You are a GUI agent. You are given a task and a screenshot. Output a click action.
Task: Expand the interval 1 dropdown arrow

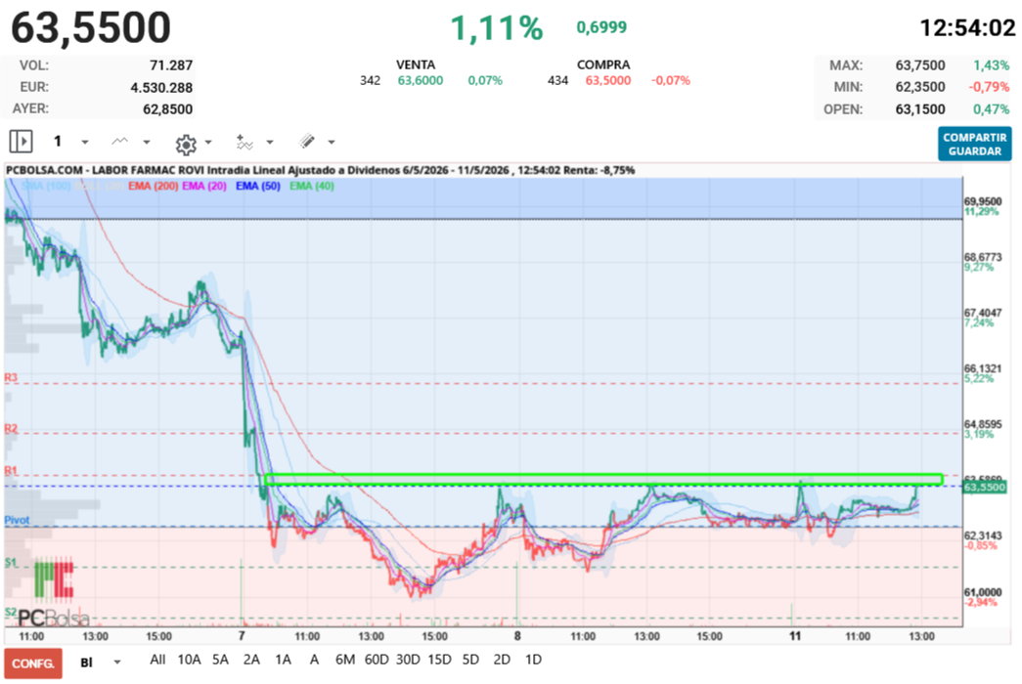click(85, 142)
